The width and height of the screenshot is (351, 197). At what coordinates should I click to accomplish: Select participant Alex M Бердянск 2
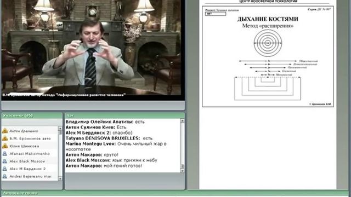(x=30, y=169)
